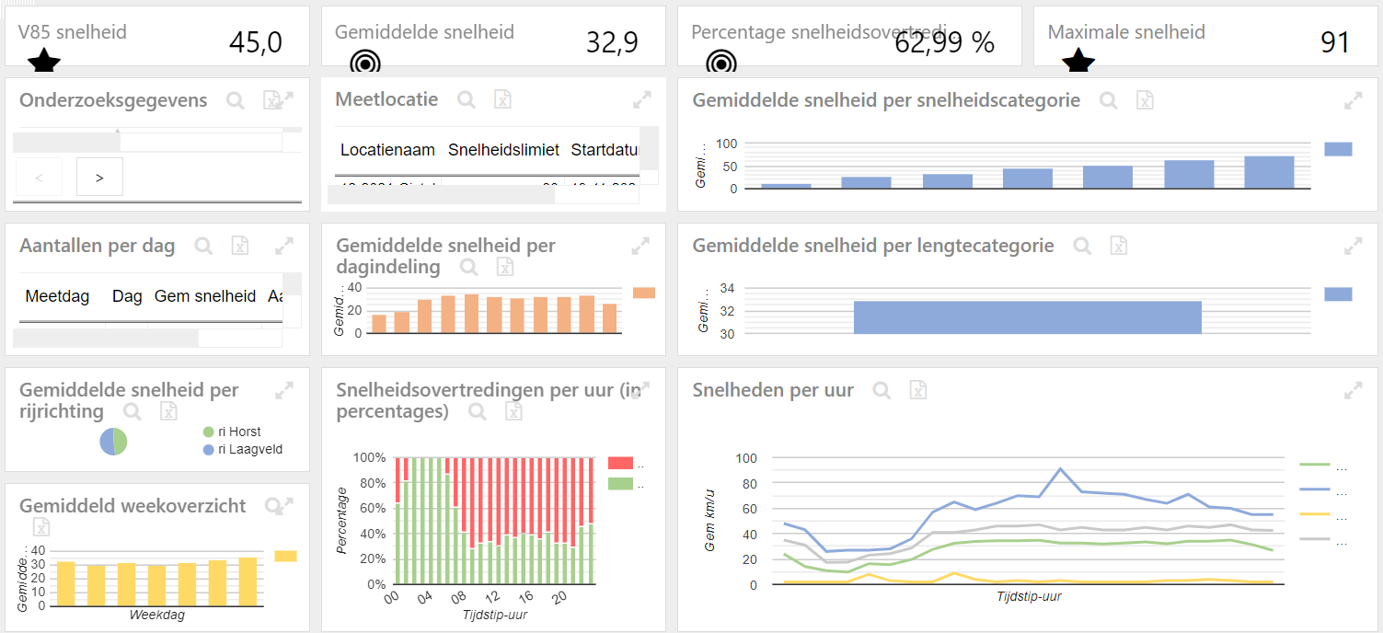Screen dimensions: 1383x633
Task: Go to next page in Onderzoeksgegevens
Action: 99,177
